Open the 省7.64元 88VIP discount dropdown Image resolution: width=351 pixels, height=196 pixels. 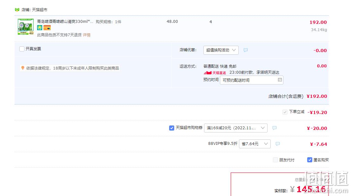tap(255, 144)
